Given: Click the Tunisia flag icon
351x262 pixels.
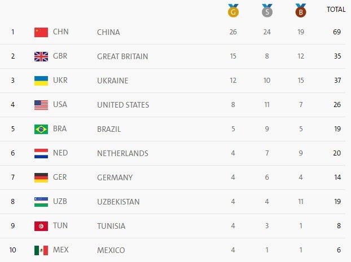Looking at the screenshot, I should [41, 225].
